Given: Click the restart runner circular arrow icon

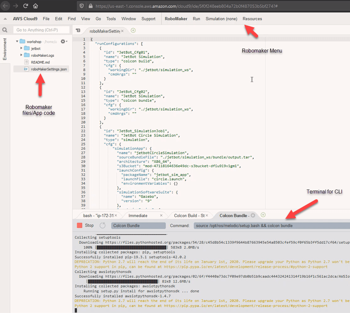Looking at the screenshot, I should [103, 226].
